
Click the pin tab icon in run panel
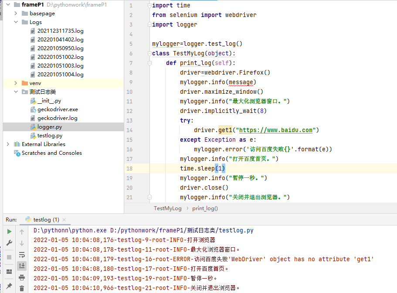pos(9,286)
